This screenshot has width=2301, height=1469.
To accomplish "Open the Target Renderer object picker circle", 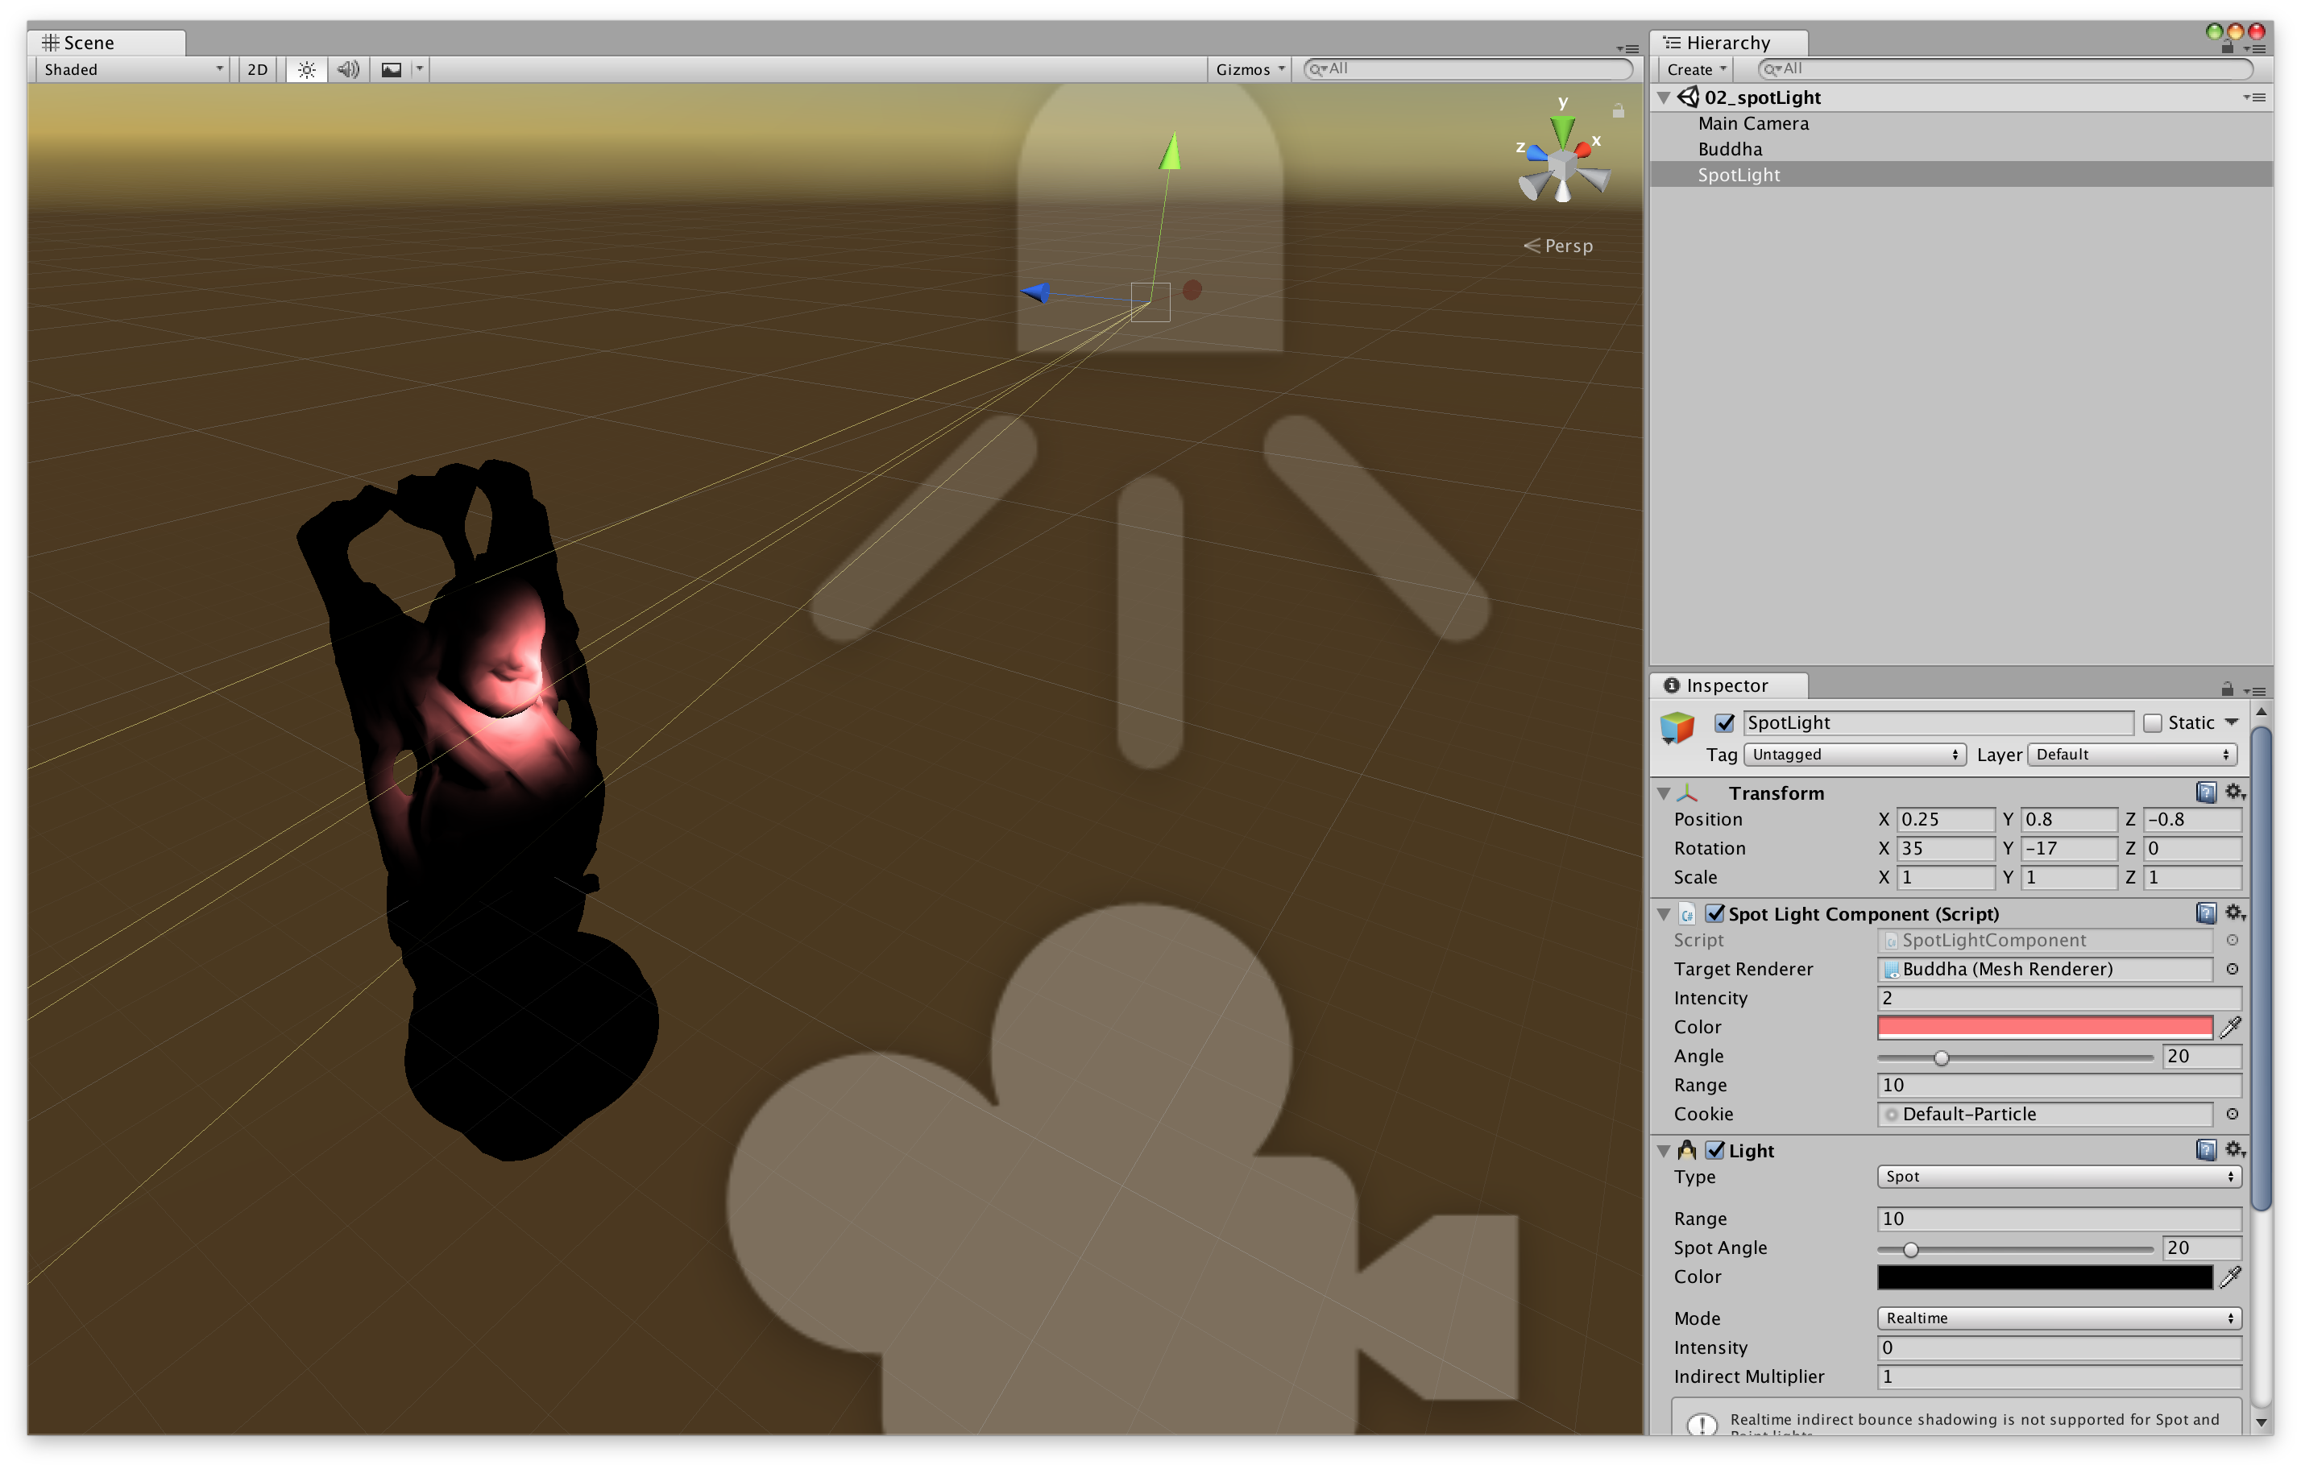I will pyautogui.click(x=2233, y=969).
